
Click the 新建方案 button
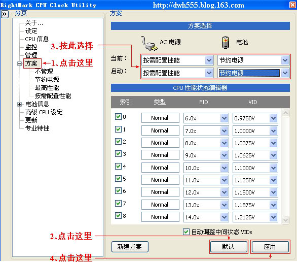130,247
